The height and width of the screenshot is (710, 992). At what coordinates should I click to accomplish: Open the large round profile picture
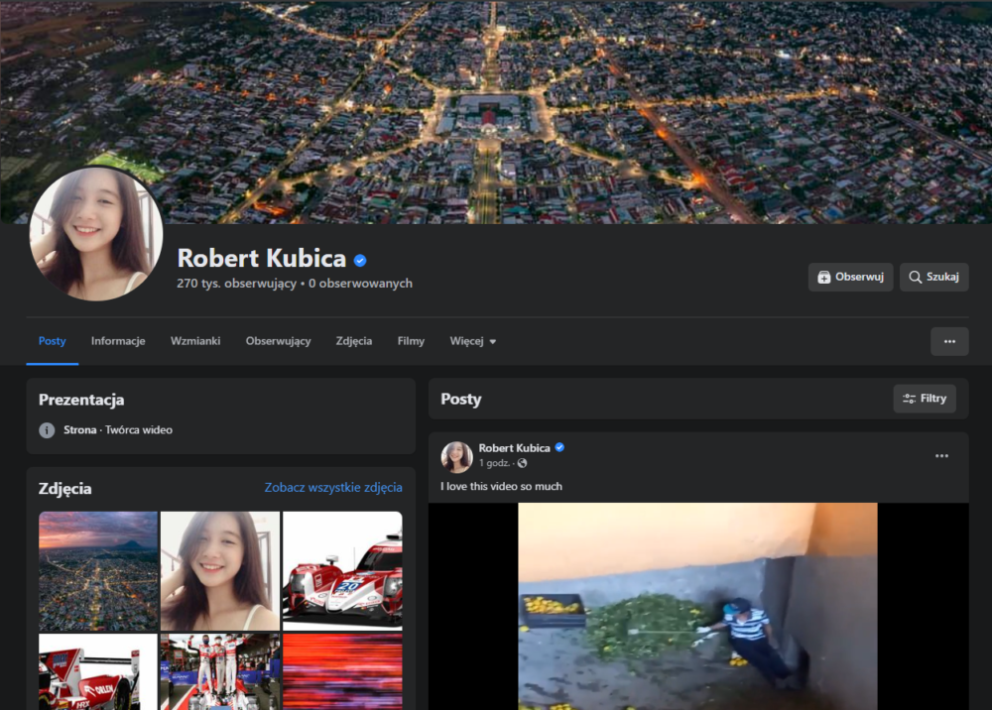(96, 233)
